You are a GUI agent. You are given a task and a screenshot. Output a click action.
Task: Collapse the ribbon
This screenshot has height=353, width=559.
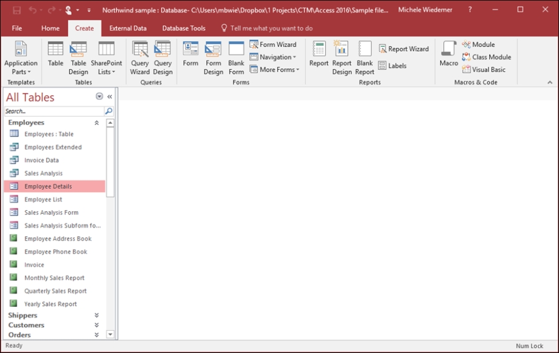550,82
